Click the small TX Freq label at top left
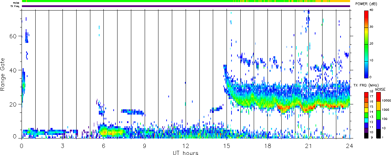 [x=15, y=6]
